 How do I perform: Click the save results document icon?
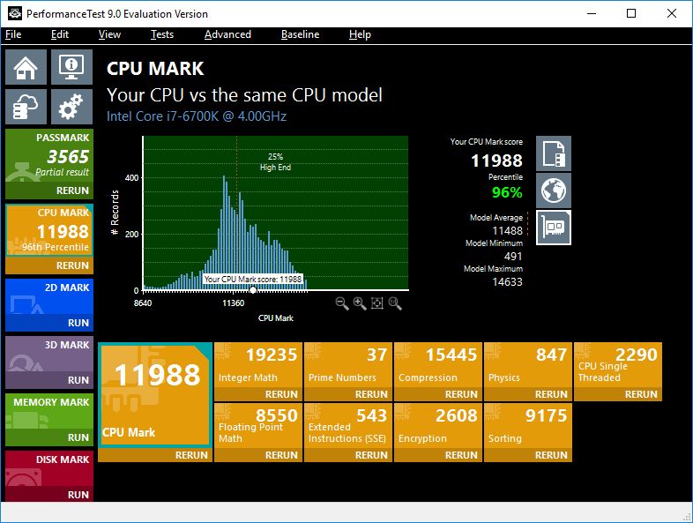tap(554, 153)
